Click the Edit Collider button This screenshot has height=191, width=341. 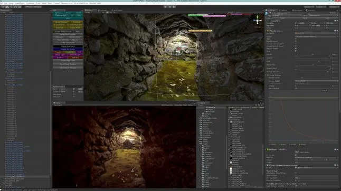click(302, 152)
